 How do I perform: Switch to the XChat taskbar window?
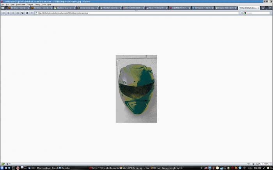pyautogui.click(x=167, y=168)
